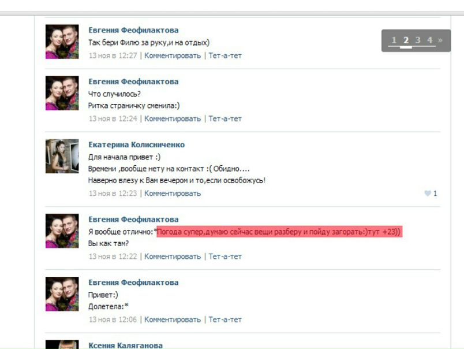Click Комментировать under the 12:06 post
The height and width of the screenshot is (349, 464).
pyautogui.click(x=172, y=320)
